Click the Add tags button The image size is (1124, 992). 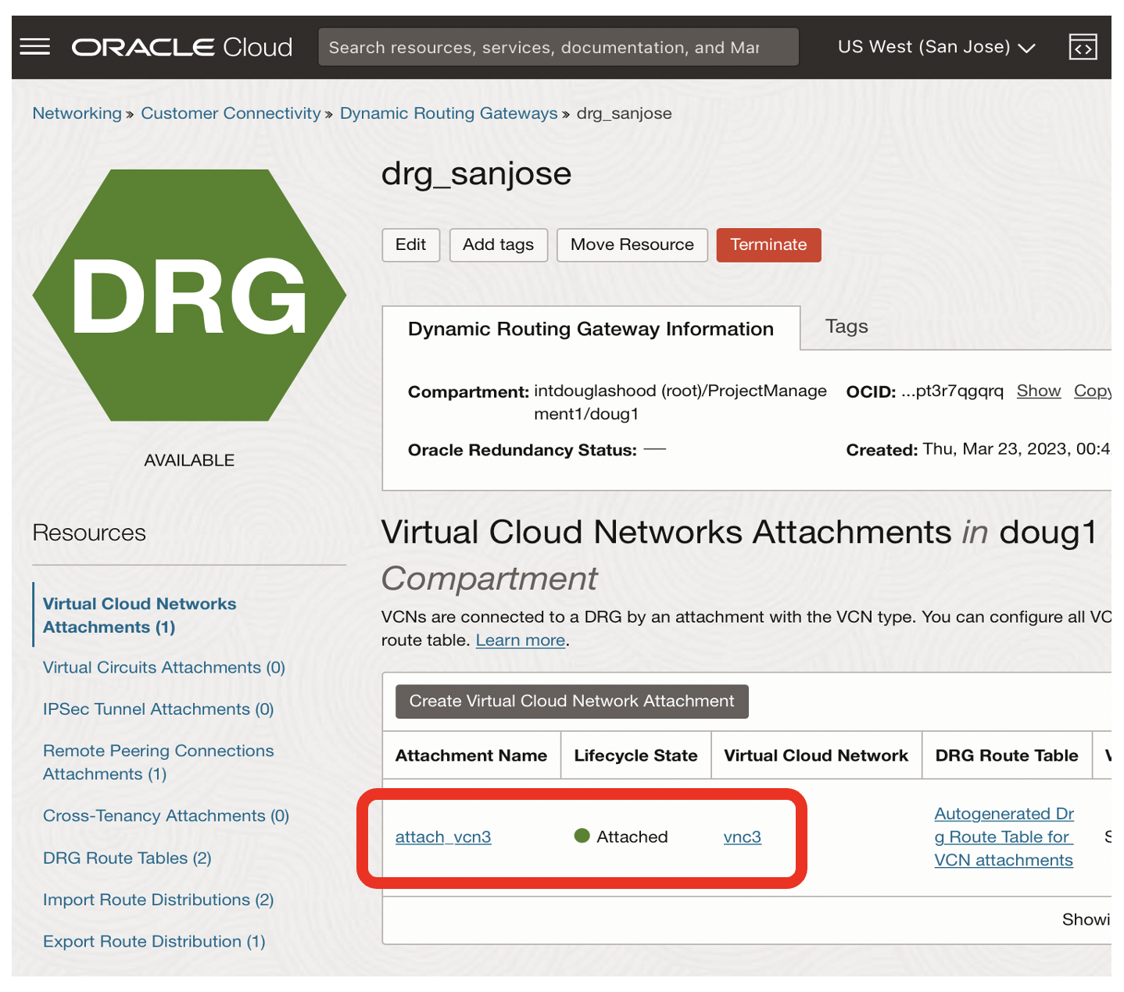pos(499,244)
